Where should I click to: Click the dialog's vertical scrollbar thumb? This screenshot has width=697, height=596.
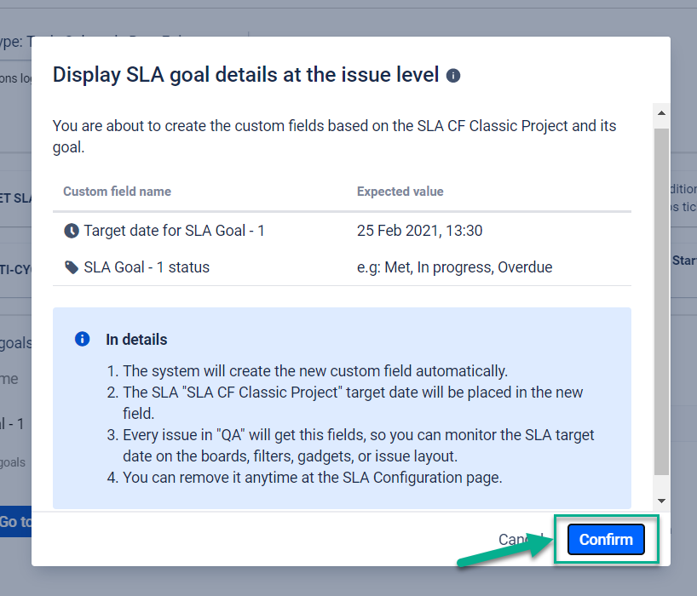point(661,298)
